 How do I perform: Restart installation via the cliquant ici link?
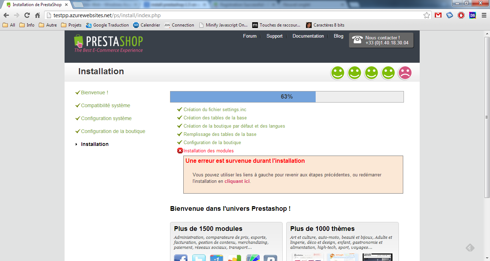click(237, 181)
